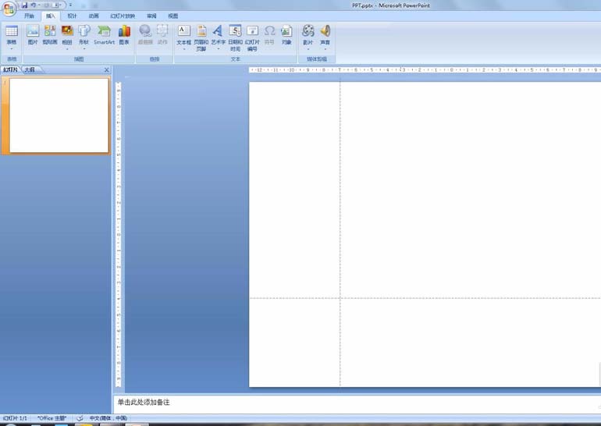Open the 表格 (Table) insert dropdown
This screenshot has width=601, height=426.
click(x=12, y=37)
